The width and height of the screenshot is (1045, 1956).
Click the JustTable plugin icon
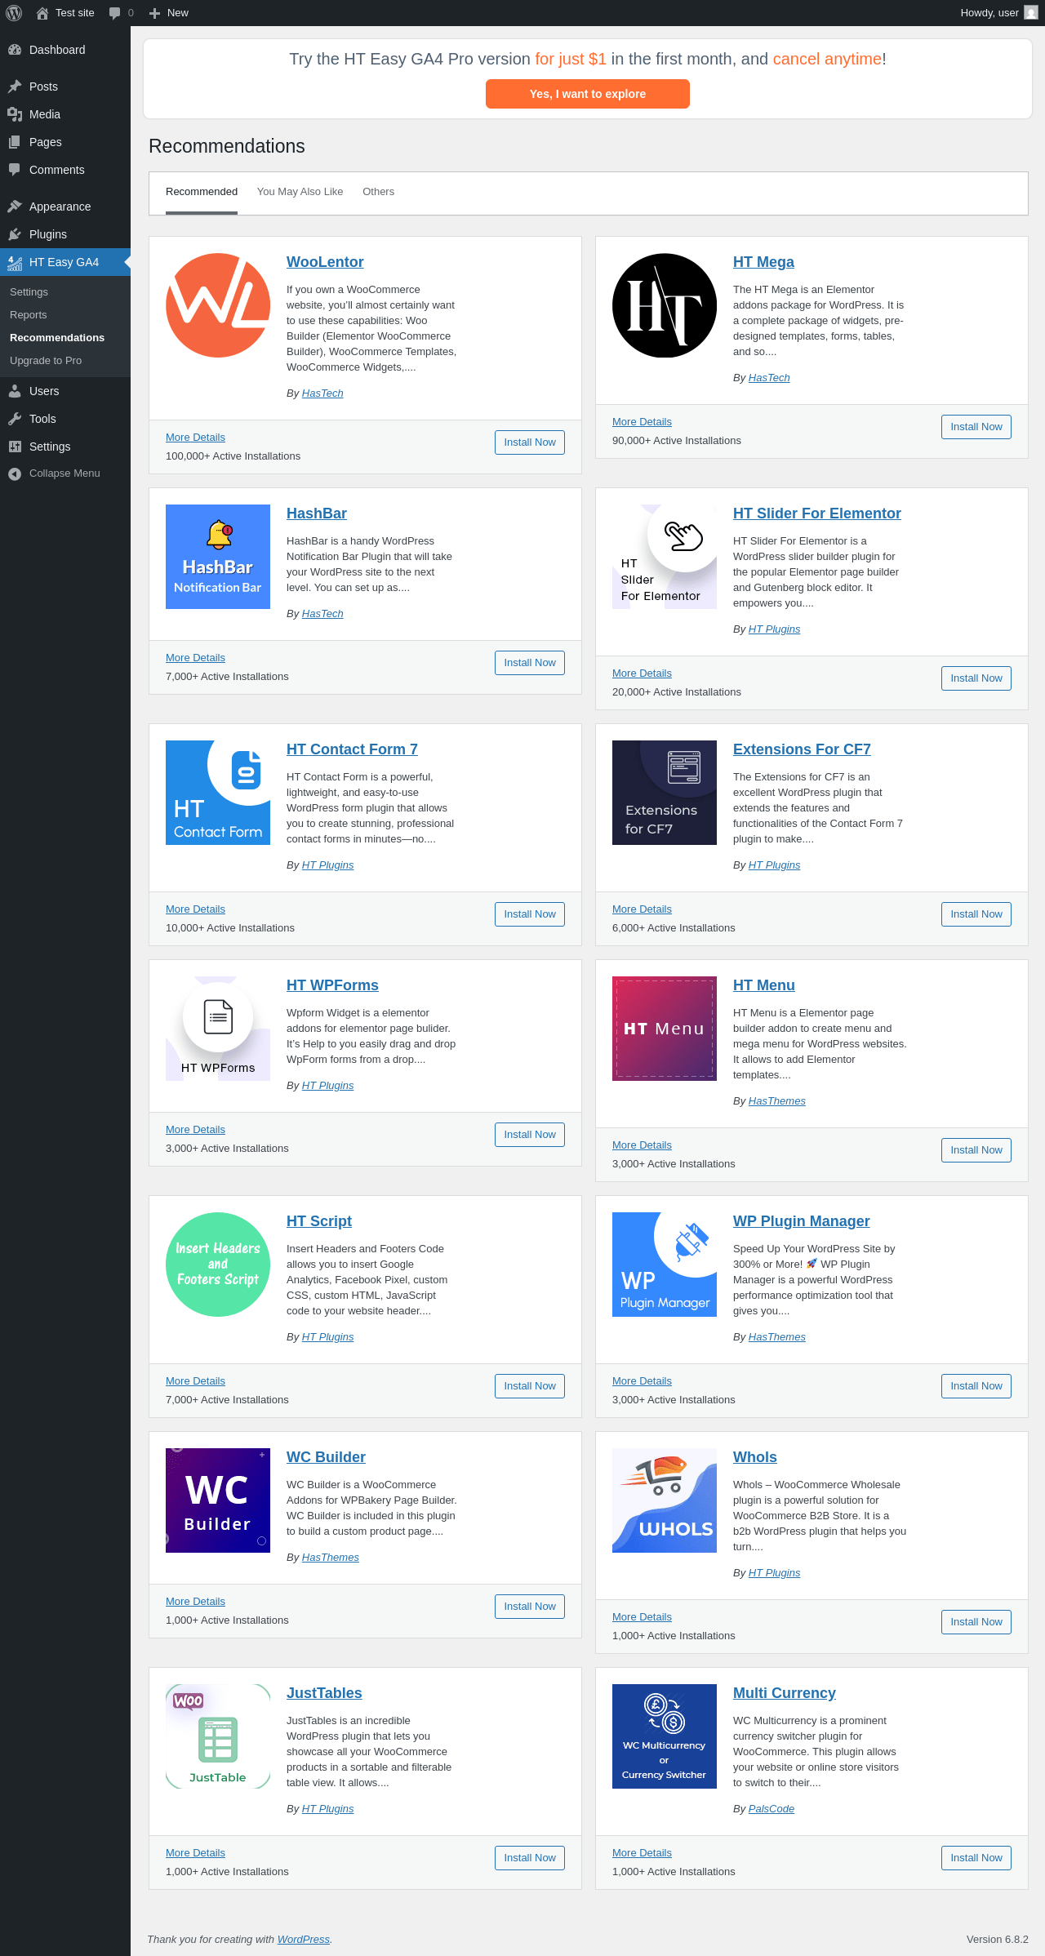(x=218, y=1736)
